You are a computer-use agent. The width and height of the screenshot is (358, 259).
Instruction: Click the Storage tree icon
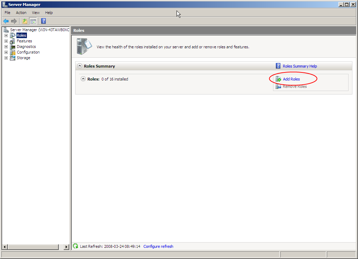click(x=13, y=58)
